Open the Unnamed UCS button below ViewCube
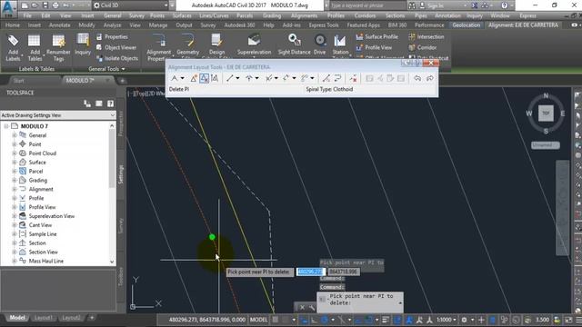Screen dimensions: 582x327 point(546,145)
